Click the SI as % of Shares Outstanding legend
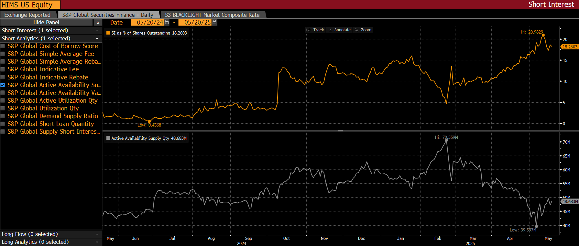 149,33
